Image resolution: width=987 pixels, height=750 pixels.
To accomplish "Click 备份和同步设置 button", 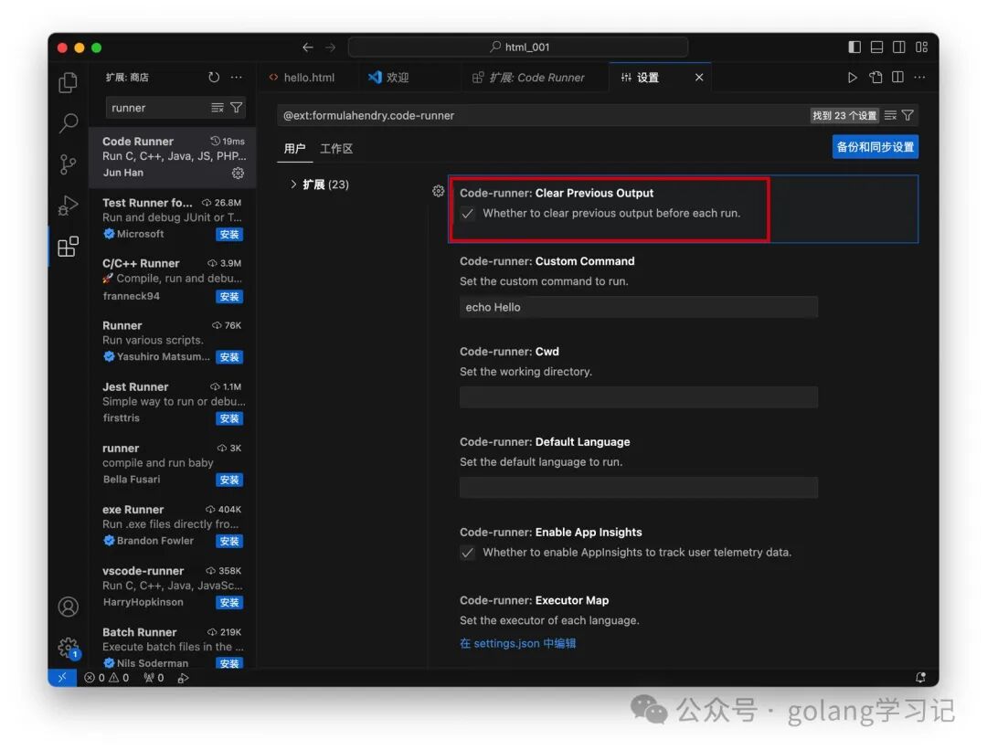I will pos(875,146).
